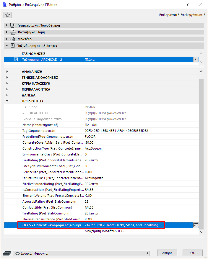Screen dimensions: 208x259
Task: Expand the ΑΝΑΚΑΙΝΙΣΗ group
Action: click(7, 71)
